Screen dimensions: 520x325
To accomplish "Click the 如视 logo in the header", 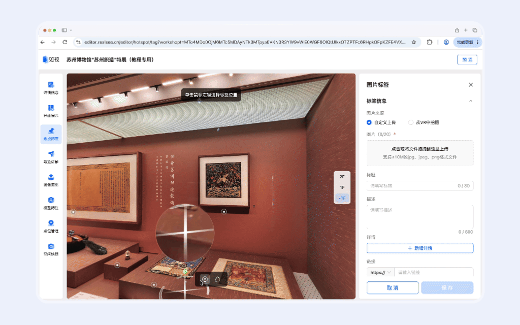I will click(51, 60).
